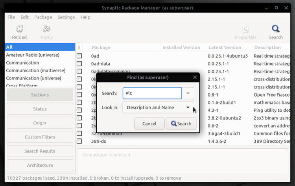
Task: Sort by Latest Version column header
Action: (229, 48)
